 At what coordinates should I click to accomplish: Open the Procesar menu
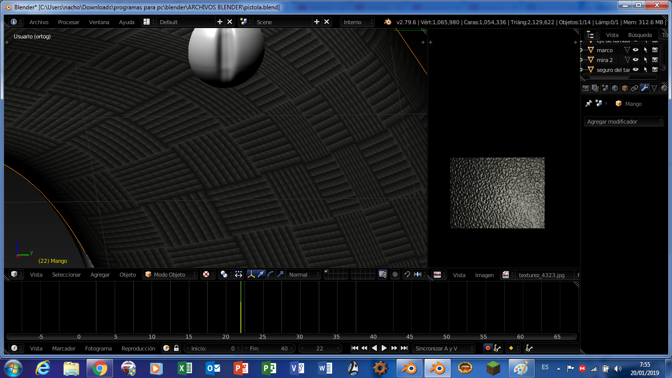coord(68,22)
